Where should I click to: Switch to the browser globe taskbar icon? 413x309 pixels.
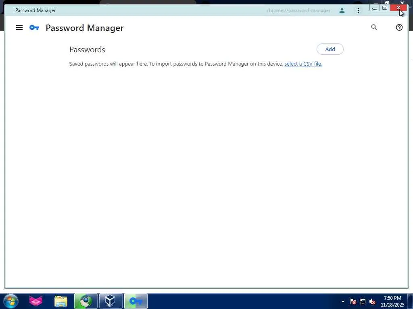(x=86, y=301)
